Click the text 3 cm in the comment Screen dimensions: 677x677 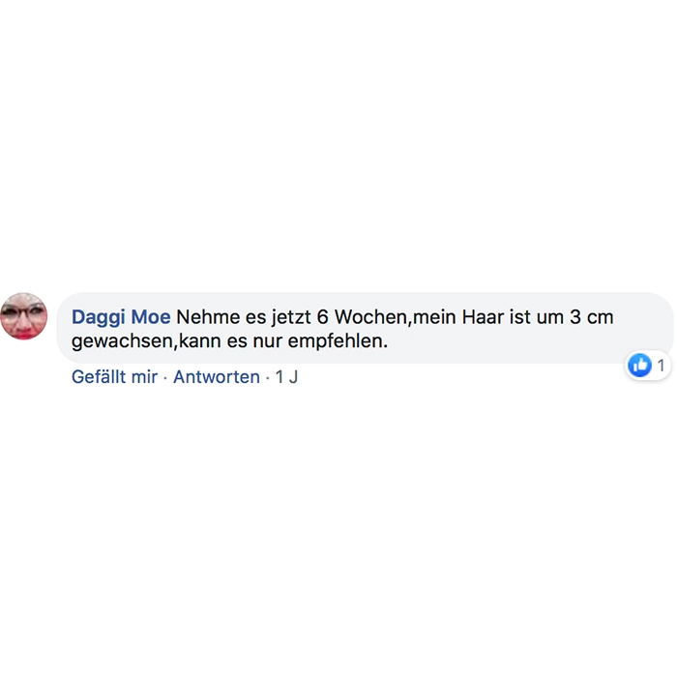(592, 317)
